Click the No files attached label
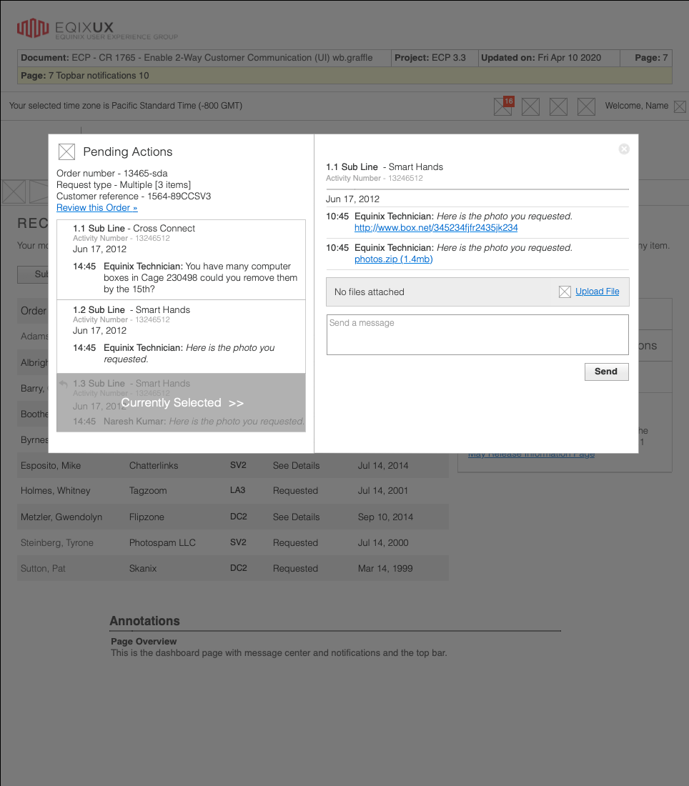Viewport: 689px width, 786px height. click(369, 292)
